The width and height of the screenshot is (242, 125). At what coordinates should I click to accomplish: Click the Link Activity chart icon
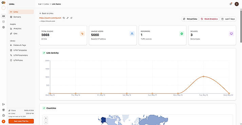[x=44, y=53]
